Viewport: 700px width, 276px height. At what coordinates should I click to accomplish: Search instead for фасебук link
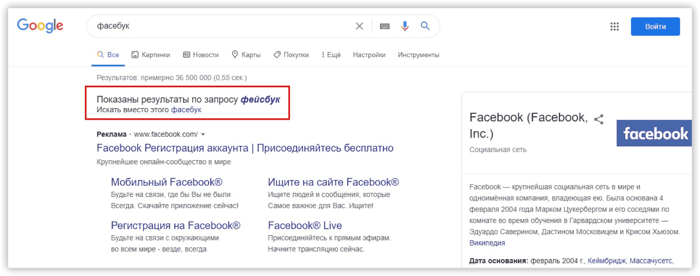(186, 110)
